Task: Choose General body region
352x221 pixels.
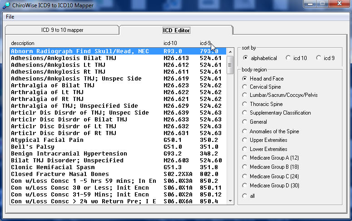Action: [254, 122]
